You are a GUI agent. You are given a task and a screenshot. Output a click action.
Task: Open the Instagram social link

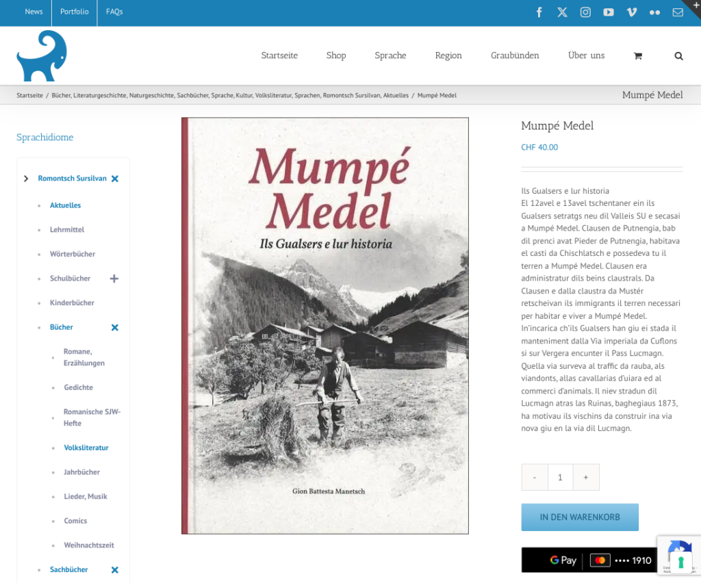coord(585,12)
